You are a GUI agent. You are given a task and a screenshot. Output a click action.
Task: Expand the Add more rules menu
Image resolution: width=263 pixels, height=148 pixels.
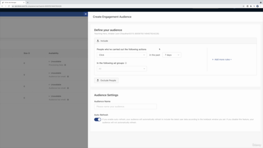[x=222, y=59]
